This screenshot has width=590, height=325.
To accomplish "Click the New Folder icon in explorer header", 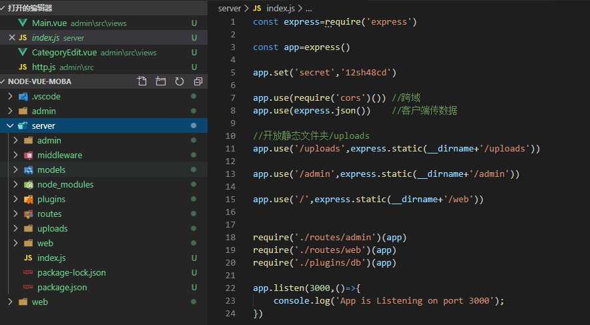I will coord(161,81).
